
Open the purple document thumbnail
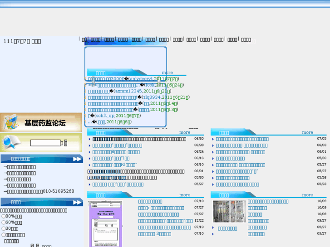[x=106, y=224]
